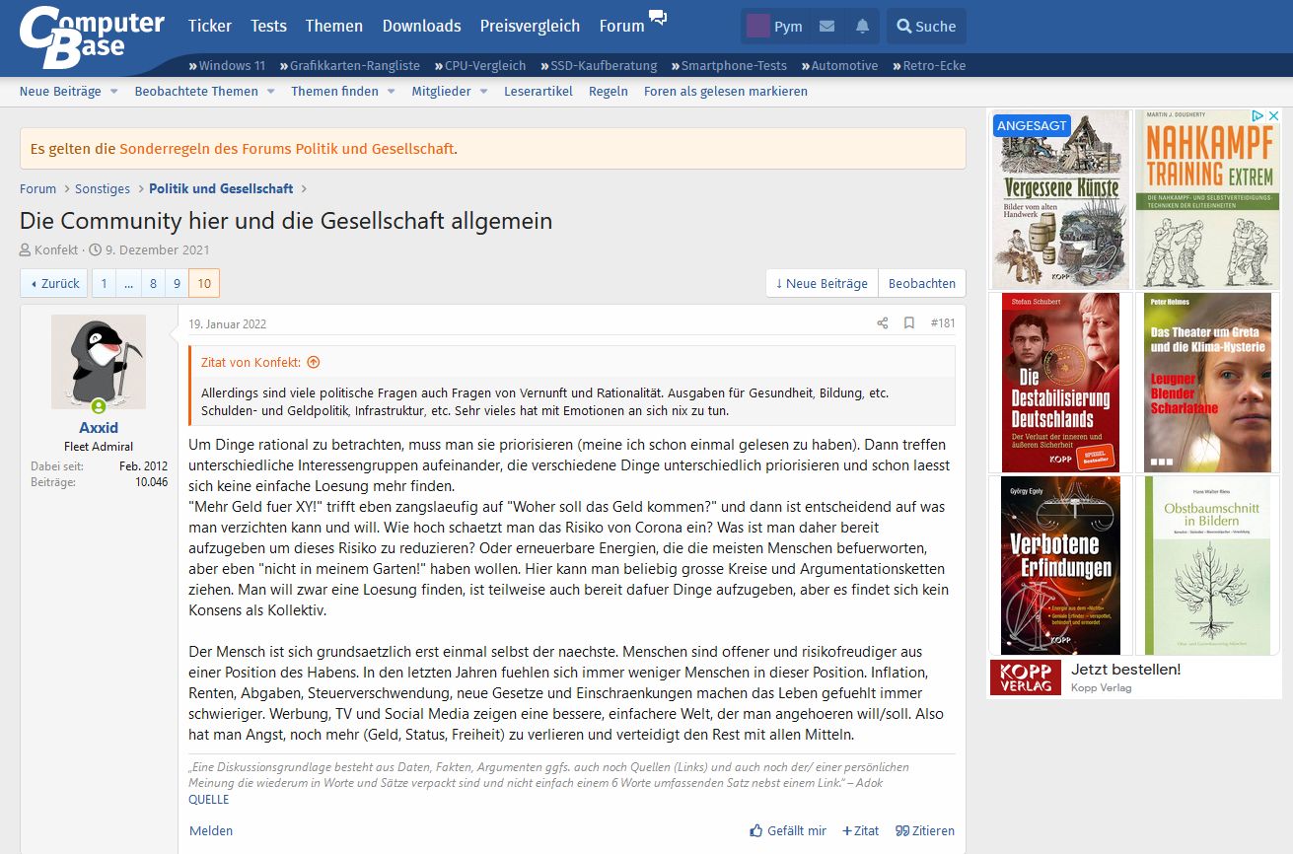Share post #181 using the share icon
The width and height of the screenshot is (1293, 854).
pos(882,322)
